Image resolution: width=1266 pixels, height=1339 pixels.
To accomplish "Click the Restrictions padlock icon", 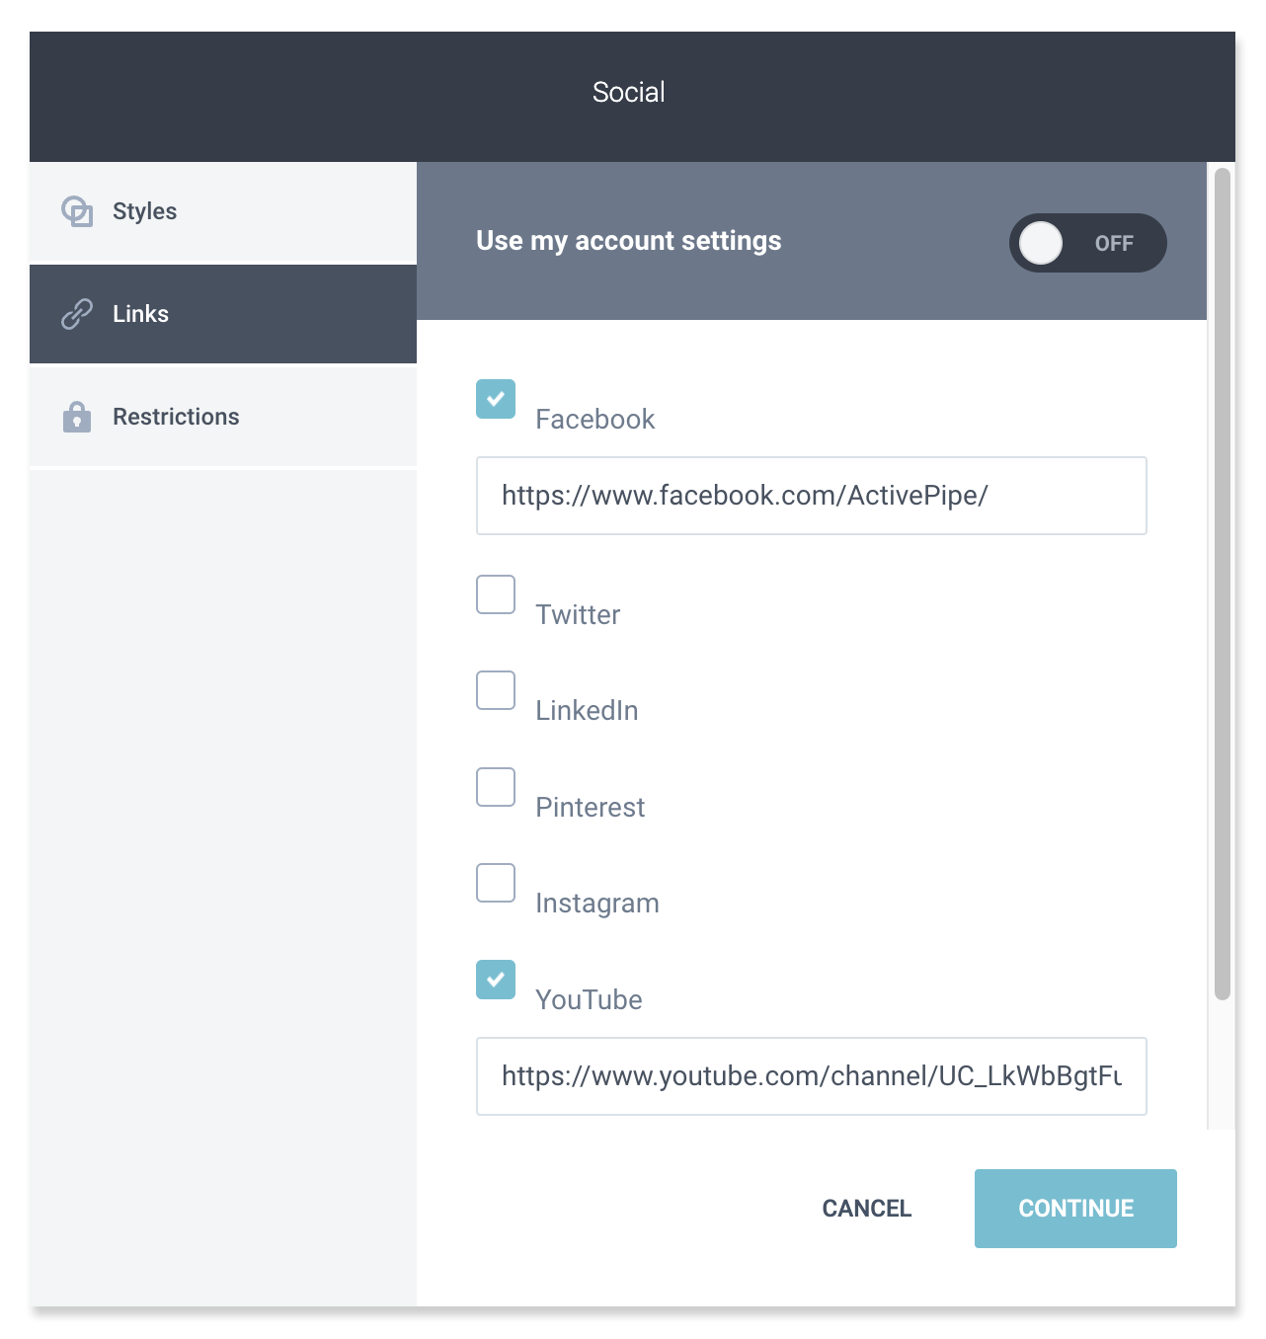I will [77, 417].
